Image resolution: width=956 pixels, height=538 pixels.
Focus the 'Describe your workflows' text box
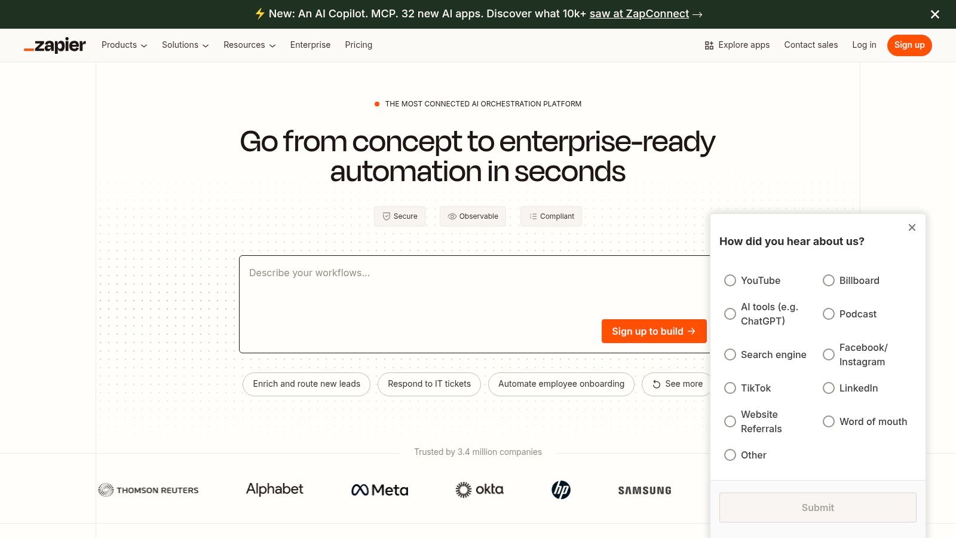[x=475, y=304]
